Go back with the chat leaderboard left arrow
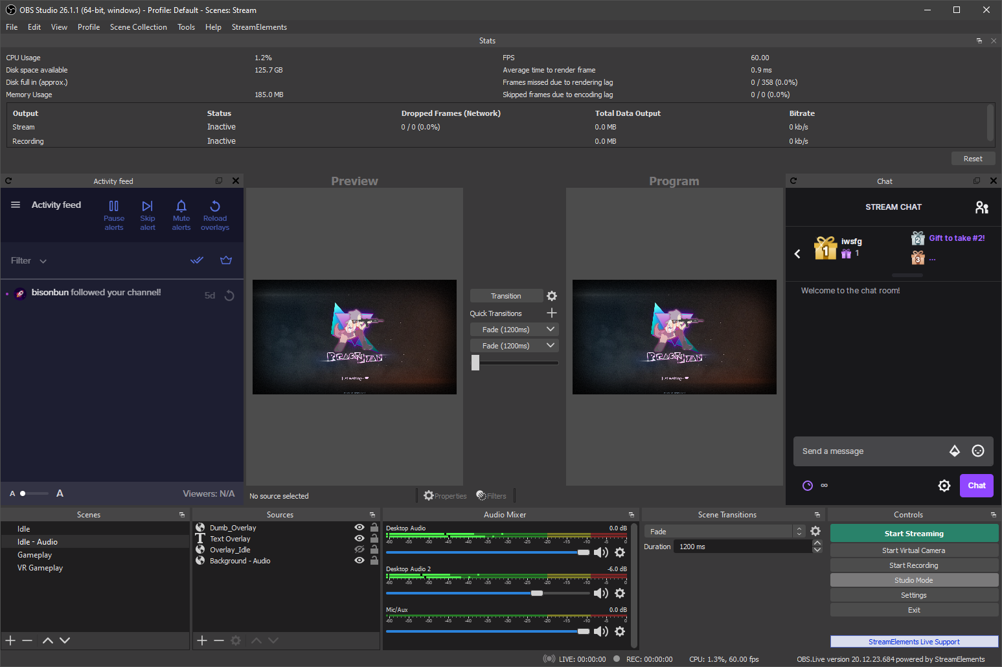This screenshot has width=1002, height=667. (x=797, y=253)
